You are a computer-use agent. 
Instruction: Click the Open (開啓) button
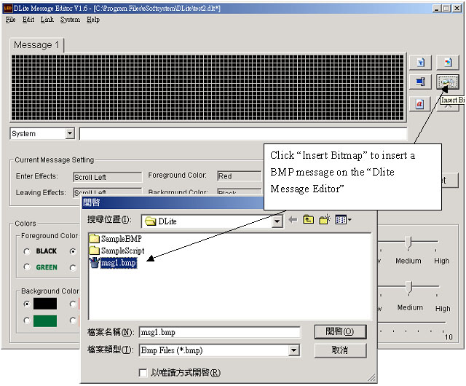point(340,331)
